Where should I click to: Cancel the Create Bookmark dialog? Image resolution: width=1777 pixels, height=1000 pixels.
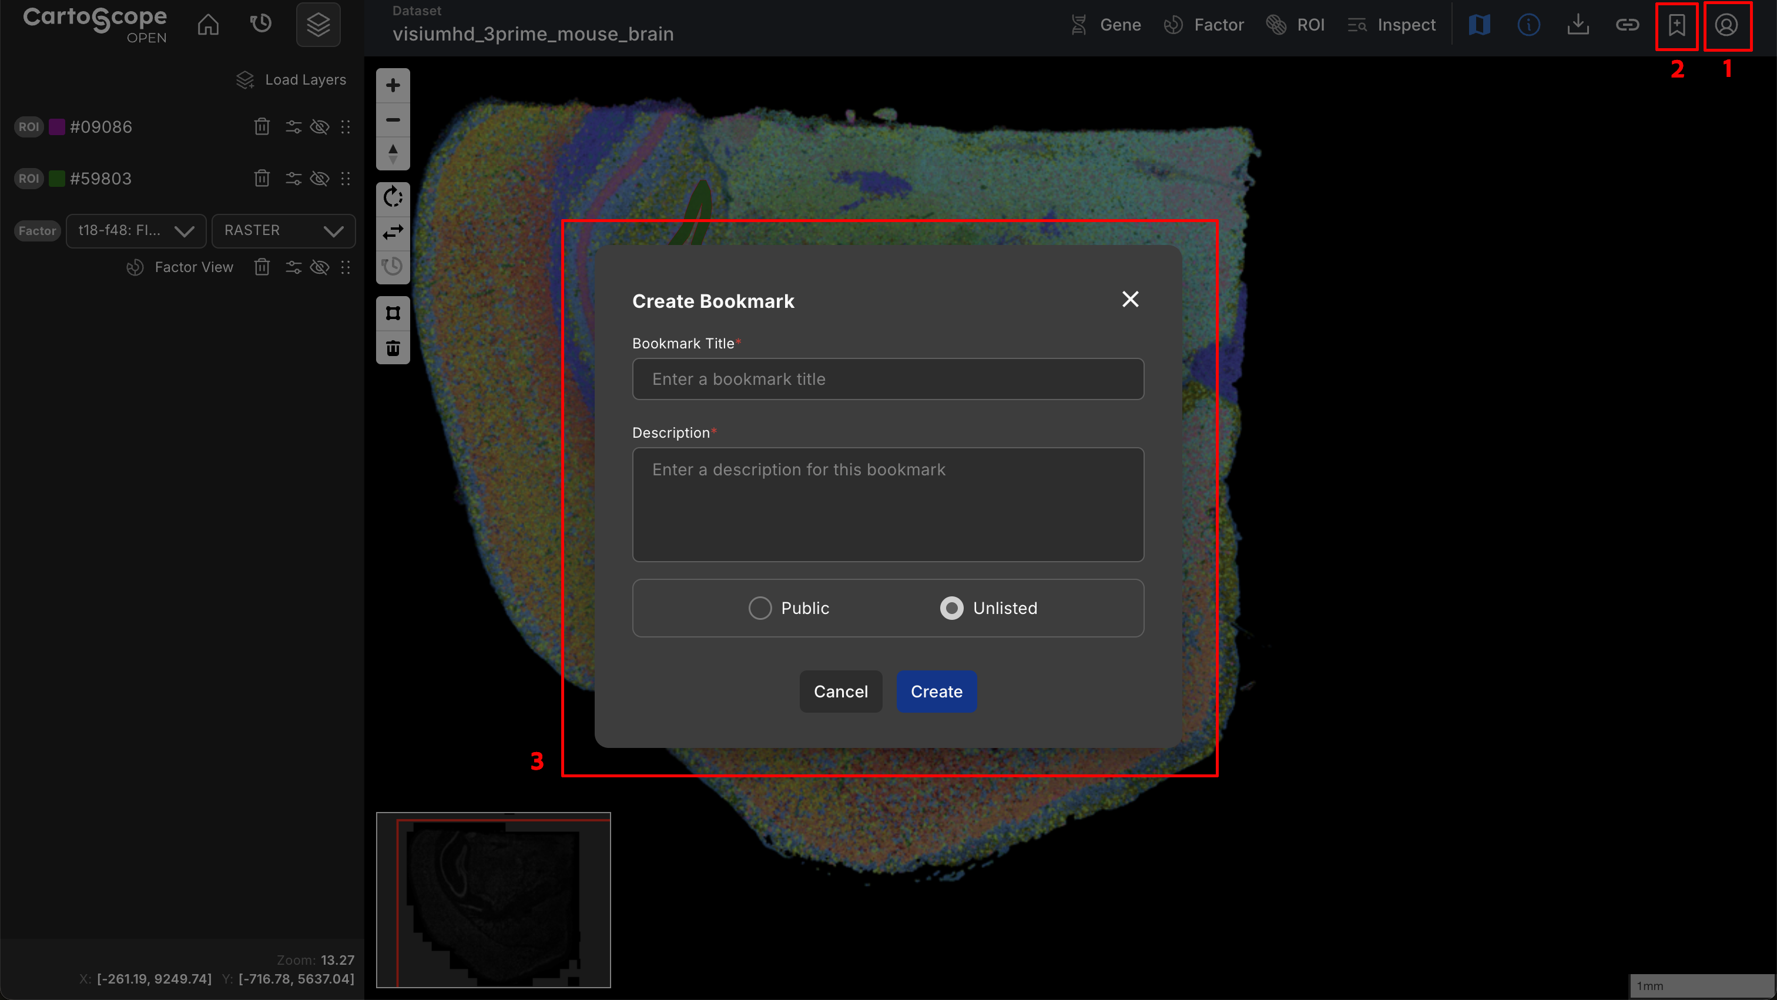tap(840, 691)
